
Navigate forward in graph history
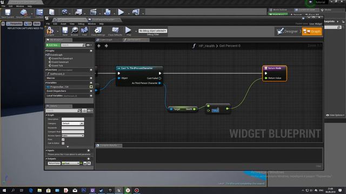tap(107, 46)
